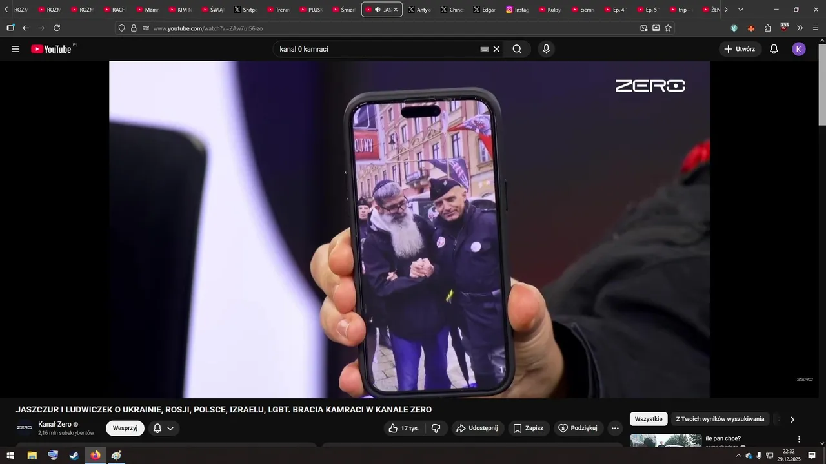Open tracking protection shield

[121, 28]
